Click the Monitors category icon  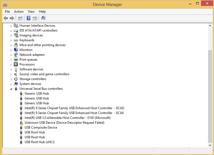pyautogui.click(x=16, y=50)
